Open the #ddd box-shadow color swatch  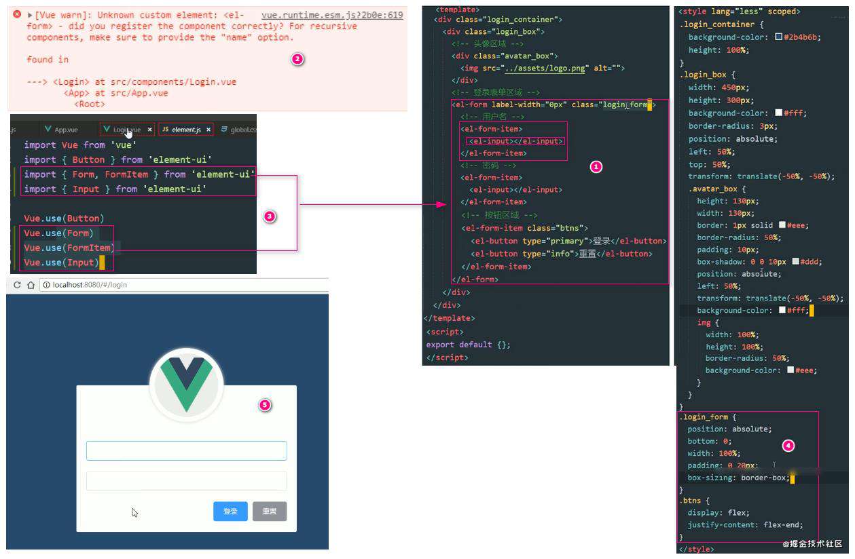click(795, 262)
